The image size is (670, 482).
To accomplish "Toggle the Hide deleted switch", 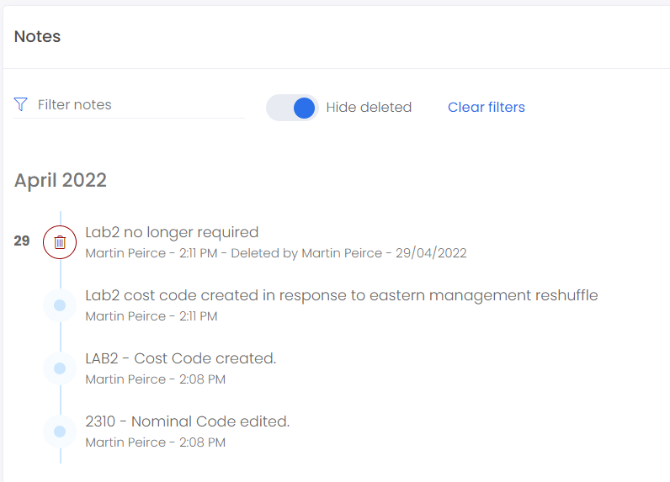I will 292,108.
